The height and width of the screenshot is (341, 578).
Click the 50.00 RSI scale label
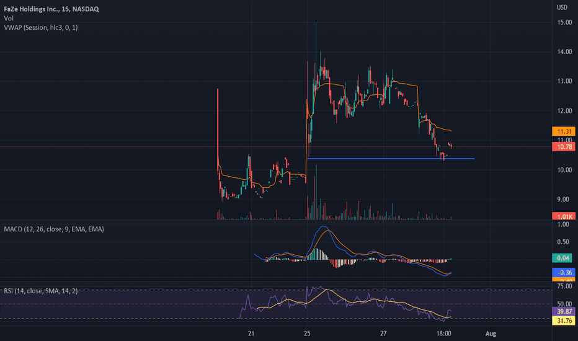pos(564,304)
